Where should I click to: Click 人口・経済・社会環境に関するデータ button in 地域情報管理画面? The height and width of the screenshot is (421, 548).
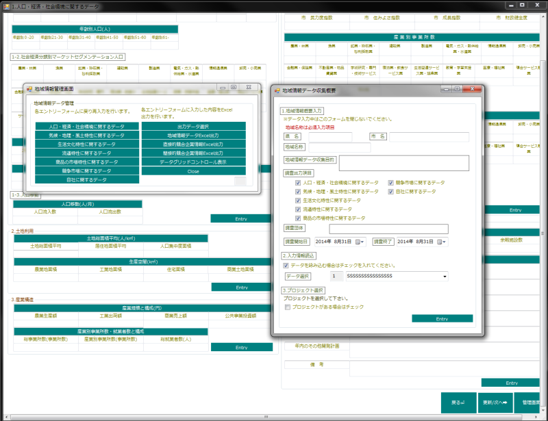(87, 127)
